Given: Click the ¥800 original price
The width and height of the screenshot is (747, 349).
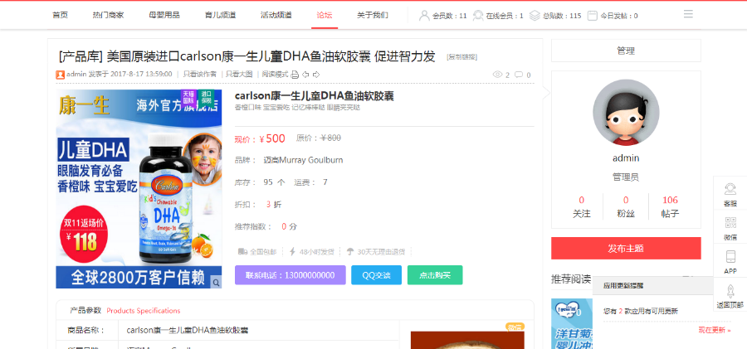Looking at the screenshot, I should click(330, 138).
